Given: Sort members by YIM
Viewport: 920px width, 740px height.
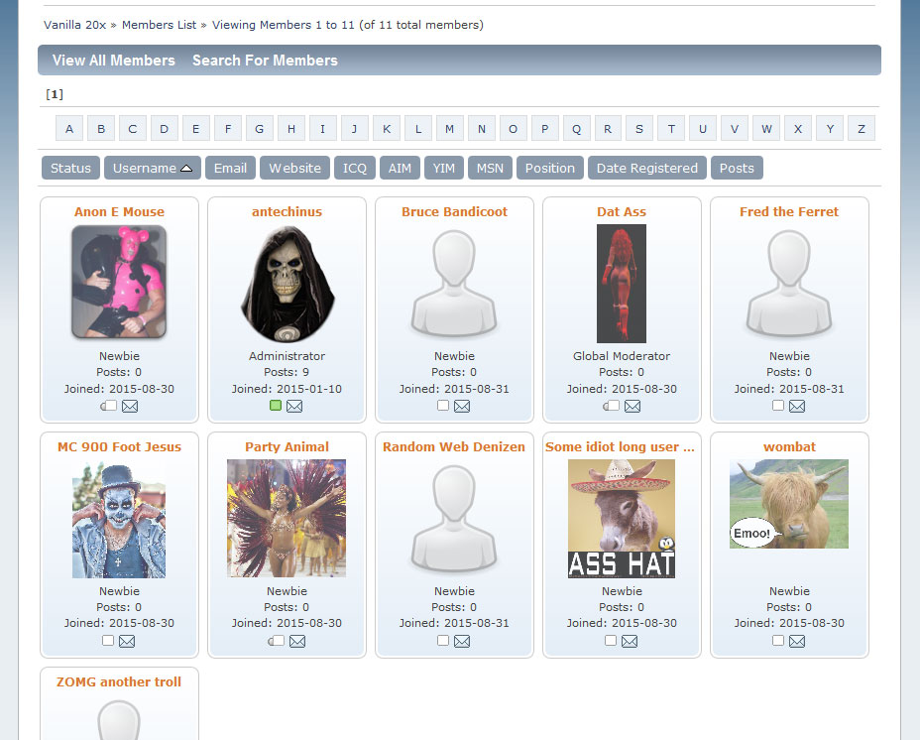Looking at the screenshot, I should (x=443, y=168).
